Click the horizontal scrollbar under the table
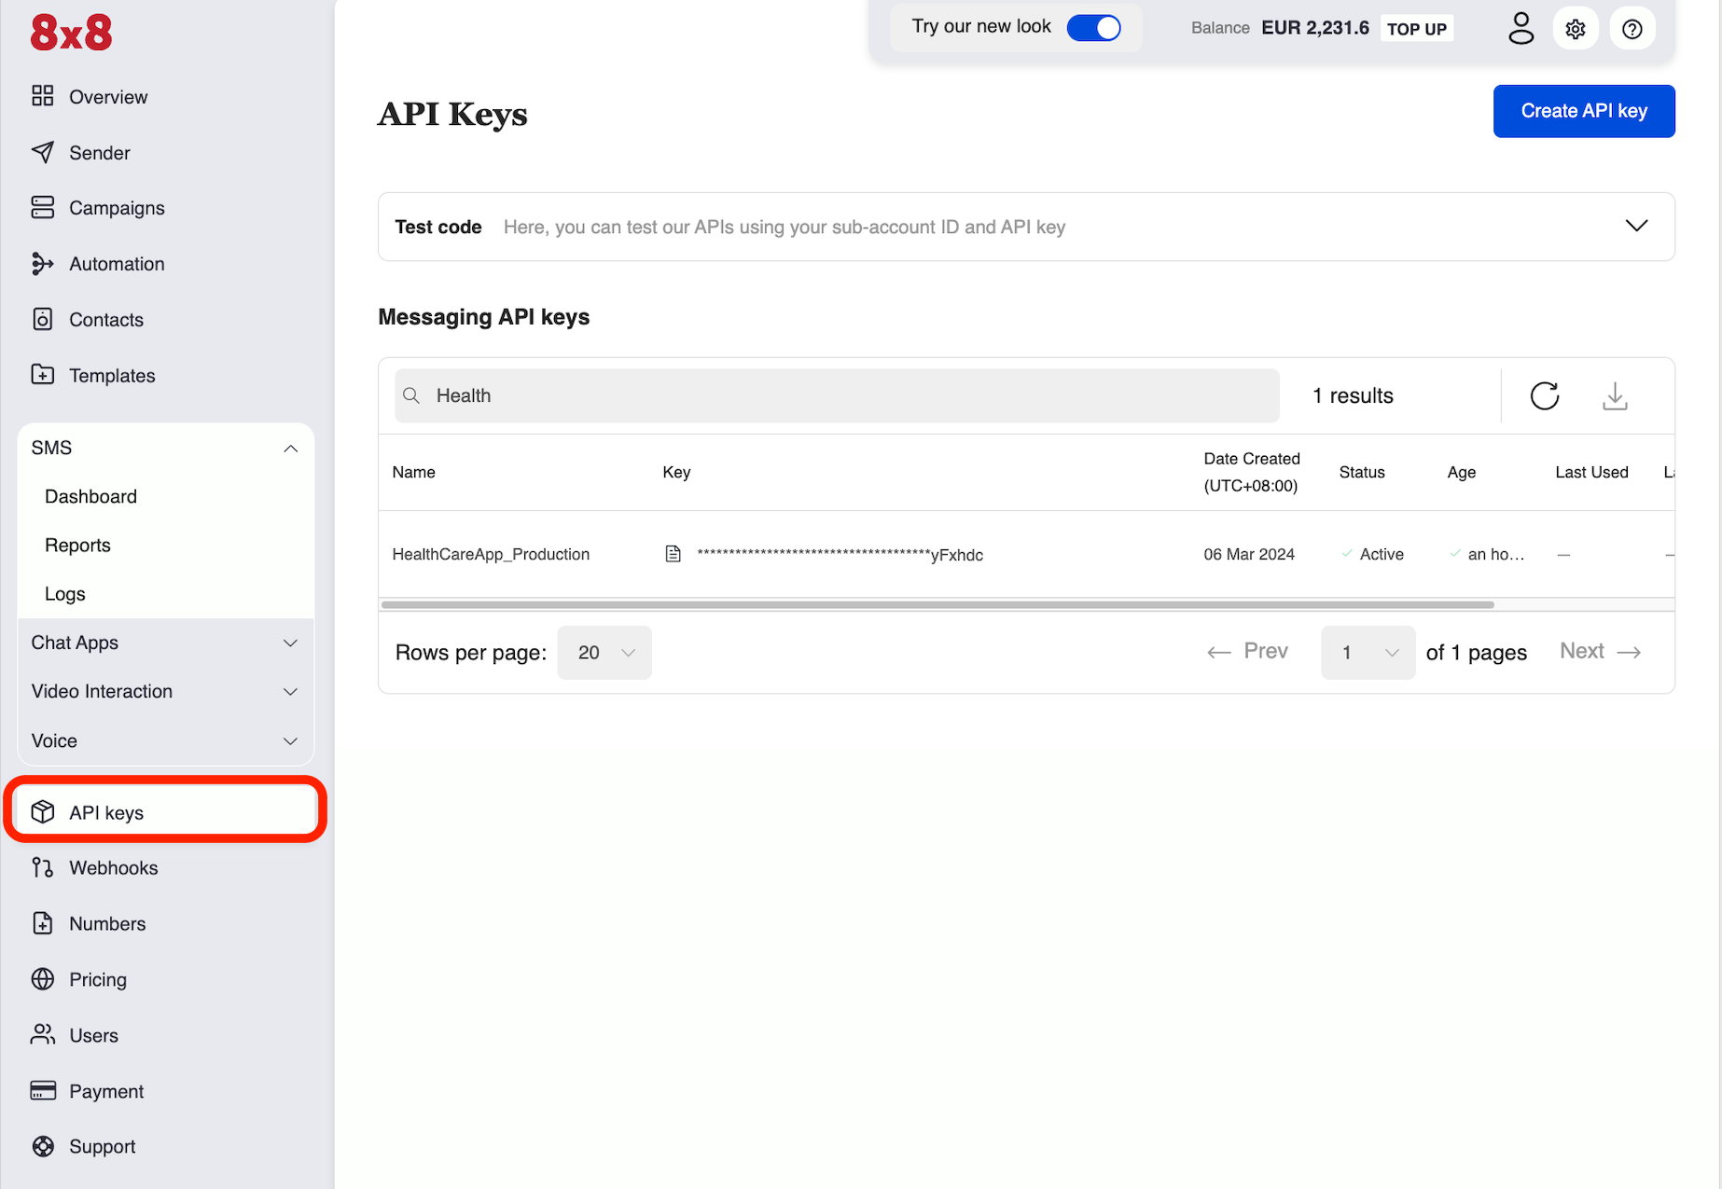1722x1189 pixels. [x=937, y=604]
